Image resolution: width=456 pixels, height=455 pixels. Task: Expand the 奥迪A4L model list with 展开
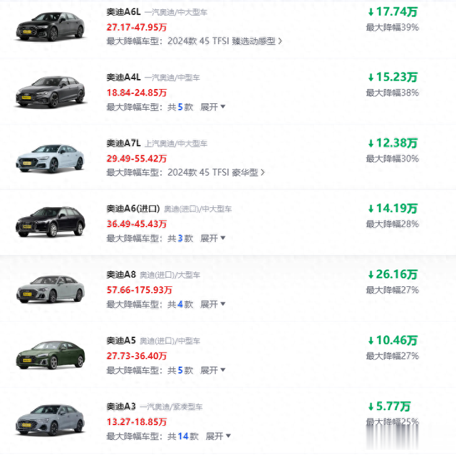(x=212, y=107)
